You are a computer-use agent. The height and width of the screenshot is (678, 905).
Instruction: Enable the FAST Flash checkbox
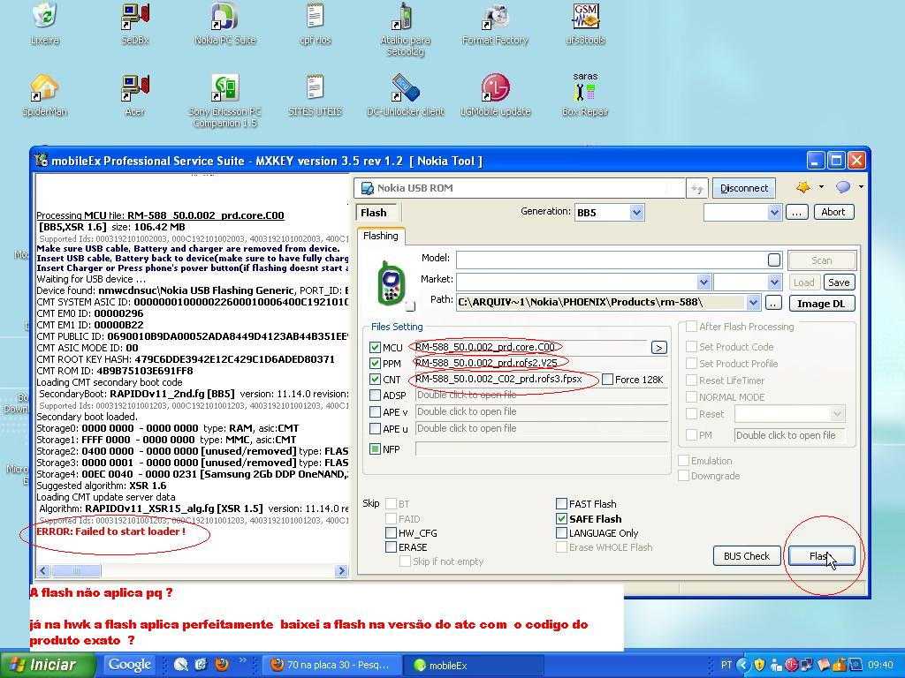coord(561,504)
